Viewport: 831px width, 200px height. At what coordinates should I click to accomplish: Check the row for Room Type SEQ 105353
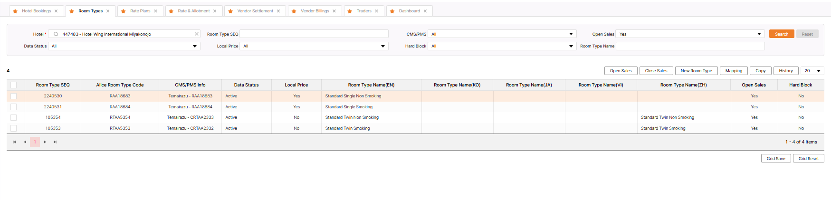(13, 128)
